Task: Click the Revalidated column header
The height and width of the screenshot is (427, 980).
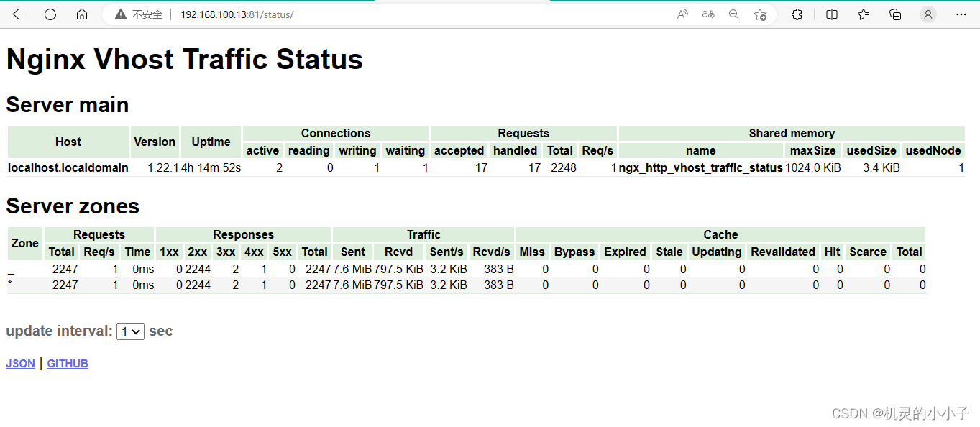Action: [783, 252]
